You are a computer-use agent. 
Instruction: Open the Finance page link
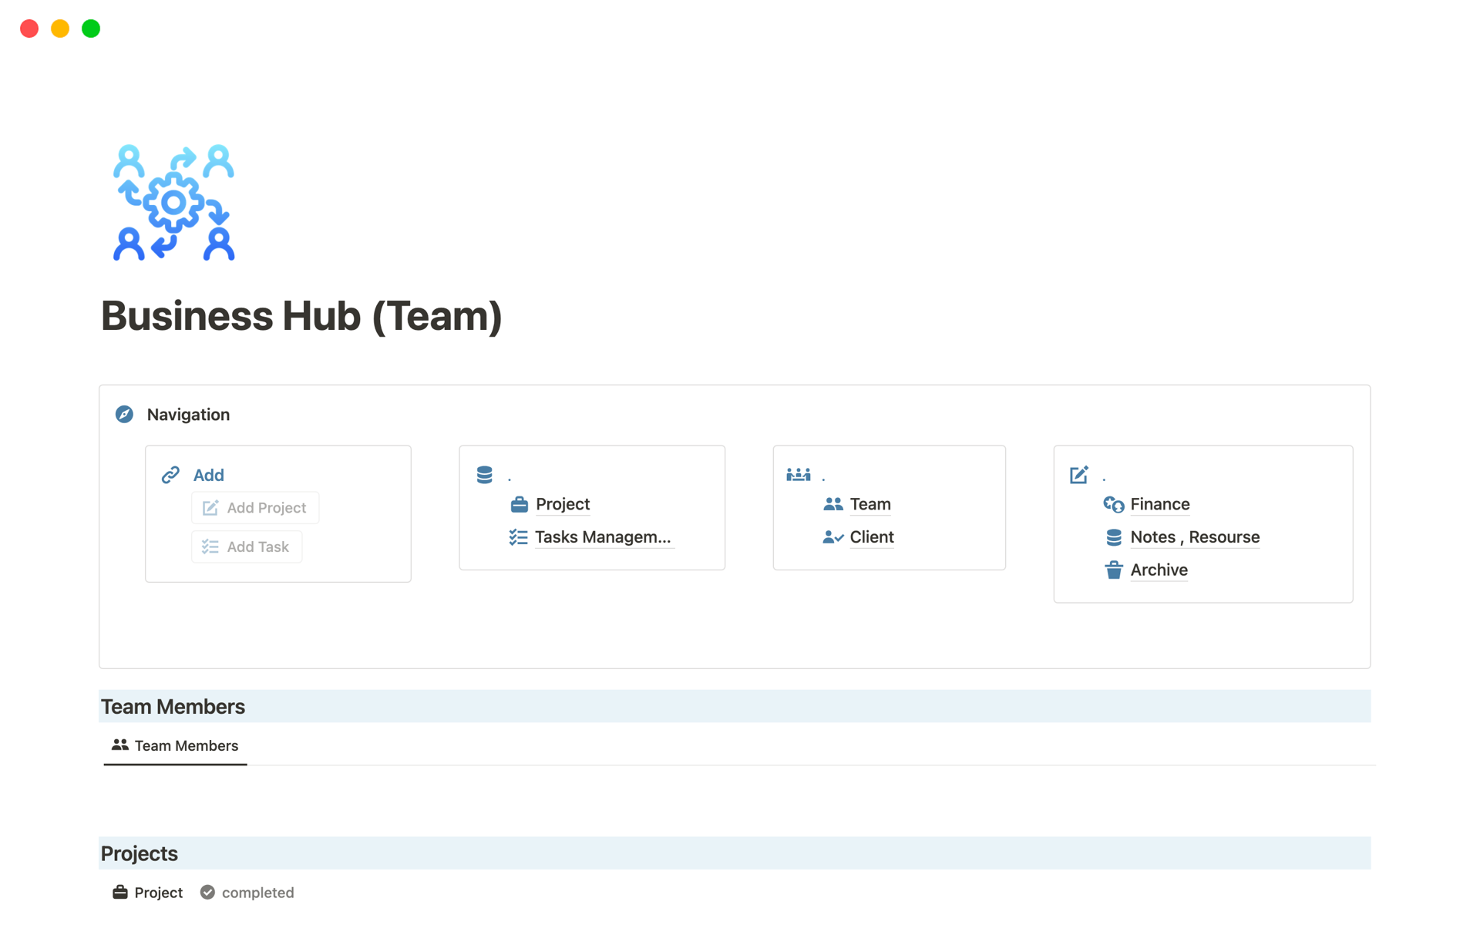1159,504
